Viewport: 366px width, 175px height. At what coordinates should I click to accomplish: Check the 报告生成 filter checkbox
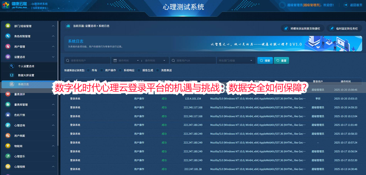pos(139,70)
